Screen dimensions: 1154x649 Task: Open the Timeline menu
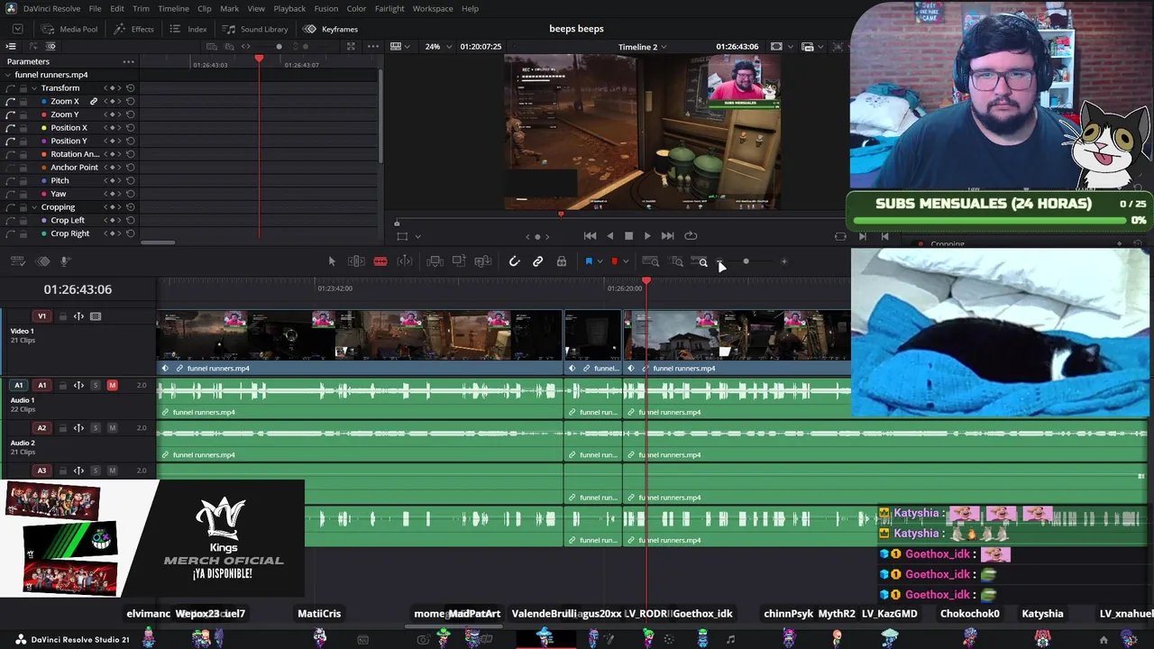point(173,9)
